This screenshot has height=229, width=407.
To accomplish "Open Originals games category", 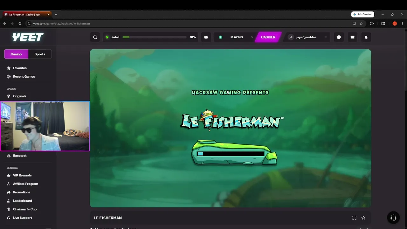I will pyautogui.click(x=20, y=96).
